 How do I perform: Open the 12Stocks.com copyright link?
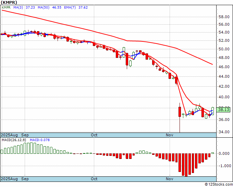pos(219,184)
